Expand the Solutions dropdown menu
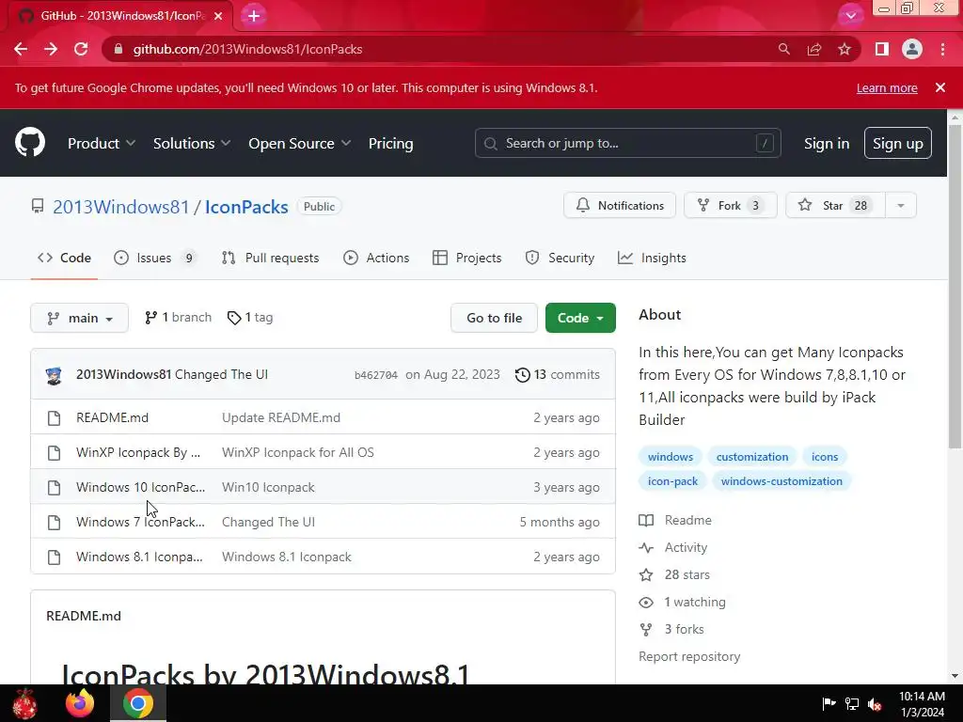 (x=192, y=144)
